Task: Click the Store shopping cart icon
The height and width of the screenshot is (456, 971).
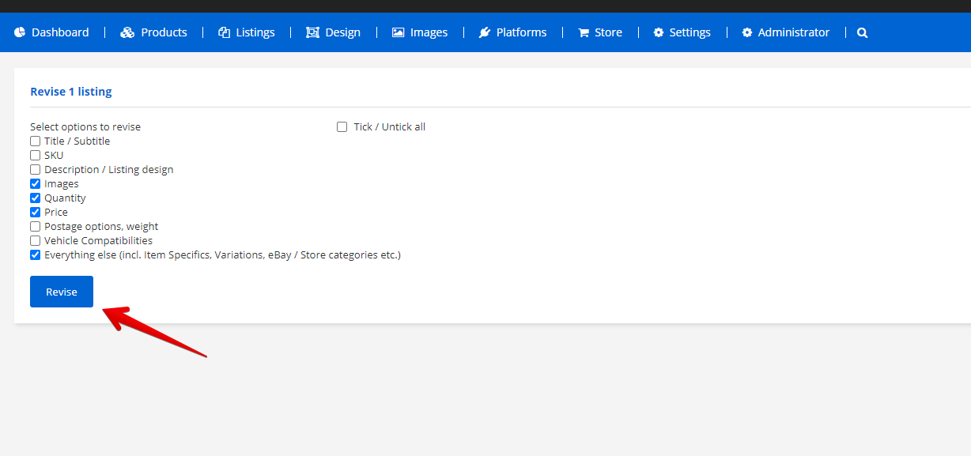Action: (x=584, y=32)
